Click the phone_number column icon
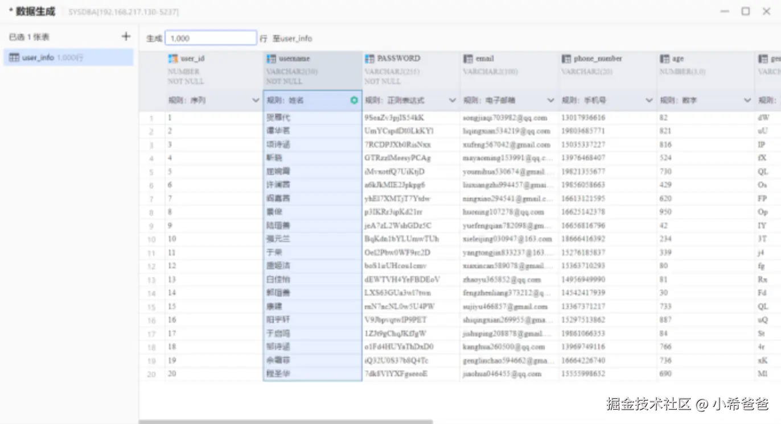781x424 pixels. click(566, 59)
